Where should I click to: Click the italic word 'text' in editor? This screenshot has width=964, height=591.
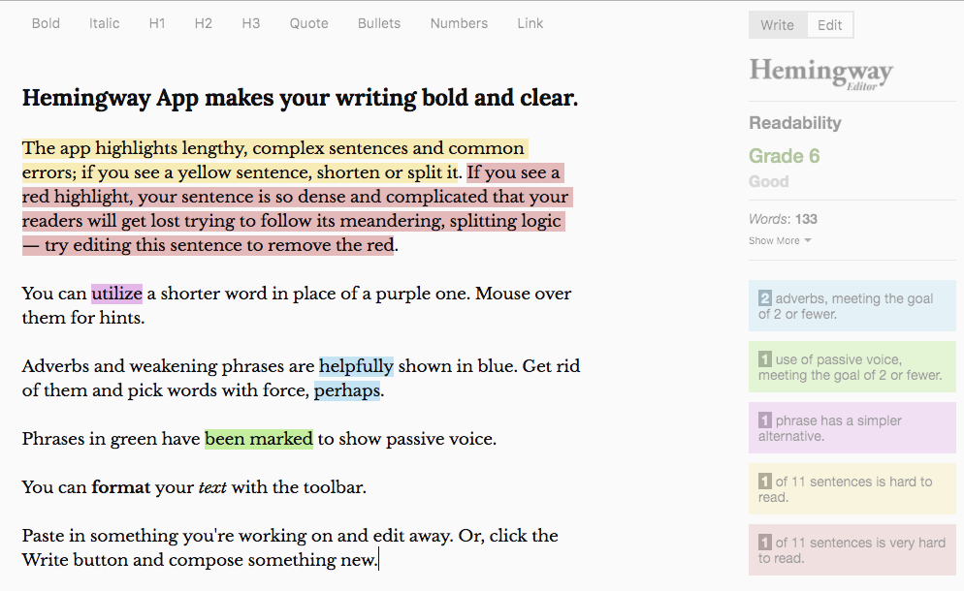coord(212,487)
